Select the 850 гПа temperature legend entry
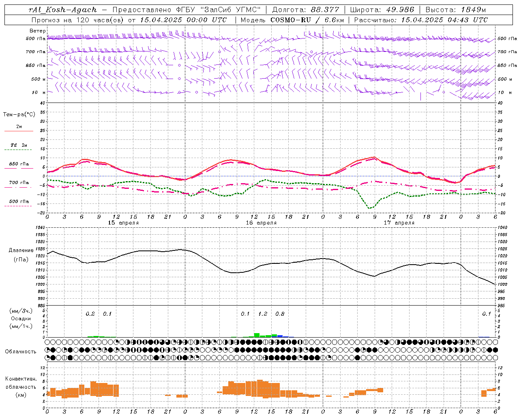Viewport: 519px width, 415px height. click(x=19, y=164)
